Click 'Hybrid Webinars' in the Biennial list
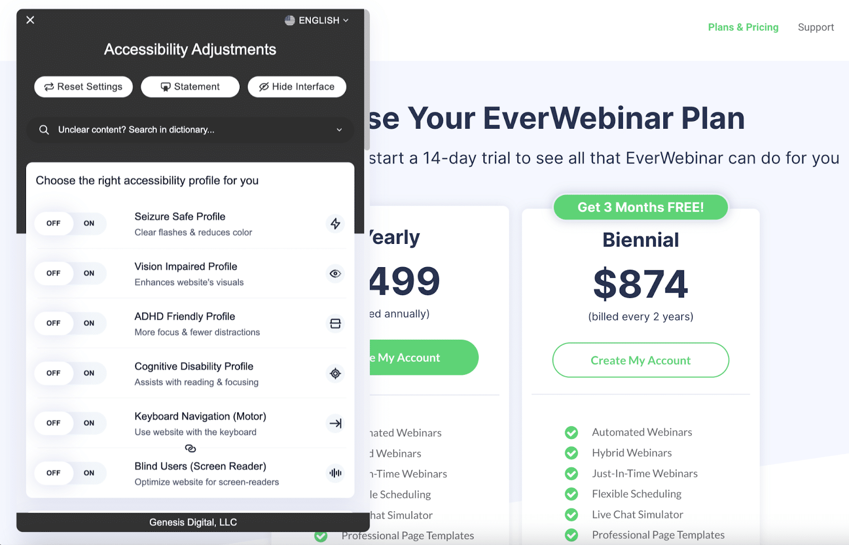 click(x=632, y=453)
